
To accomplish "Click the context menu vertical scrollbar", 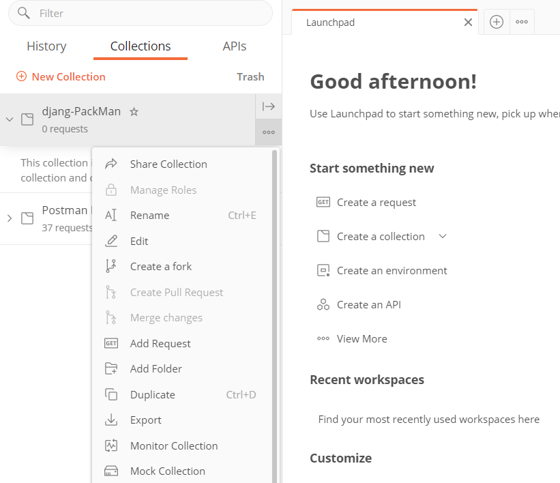I will [275, 316].
